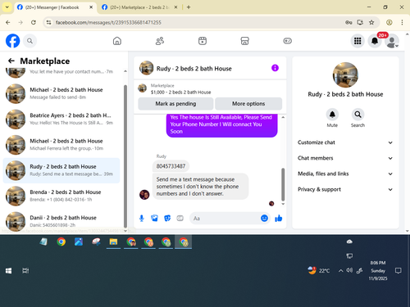Screen dimensions: 410x307
Task: Search in conversation magnifier icon
Action: pyautogui.click(x=358, y=115)
